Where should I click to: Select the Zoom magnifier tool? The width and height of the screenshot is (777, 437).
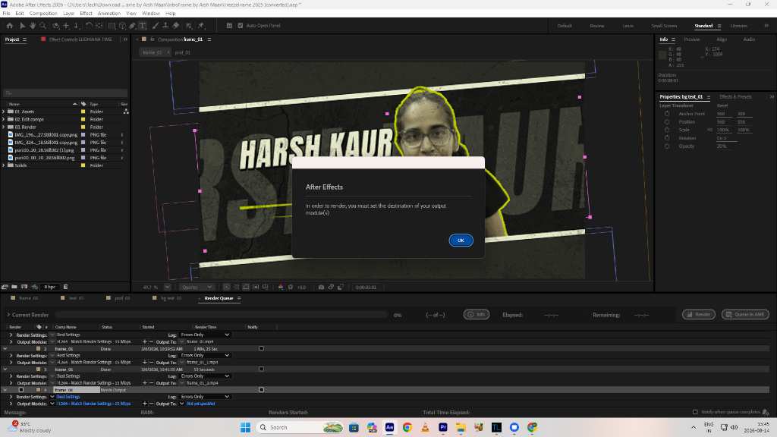tap(43, 26)
